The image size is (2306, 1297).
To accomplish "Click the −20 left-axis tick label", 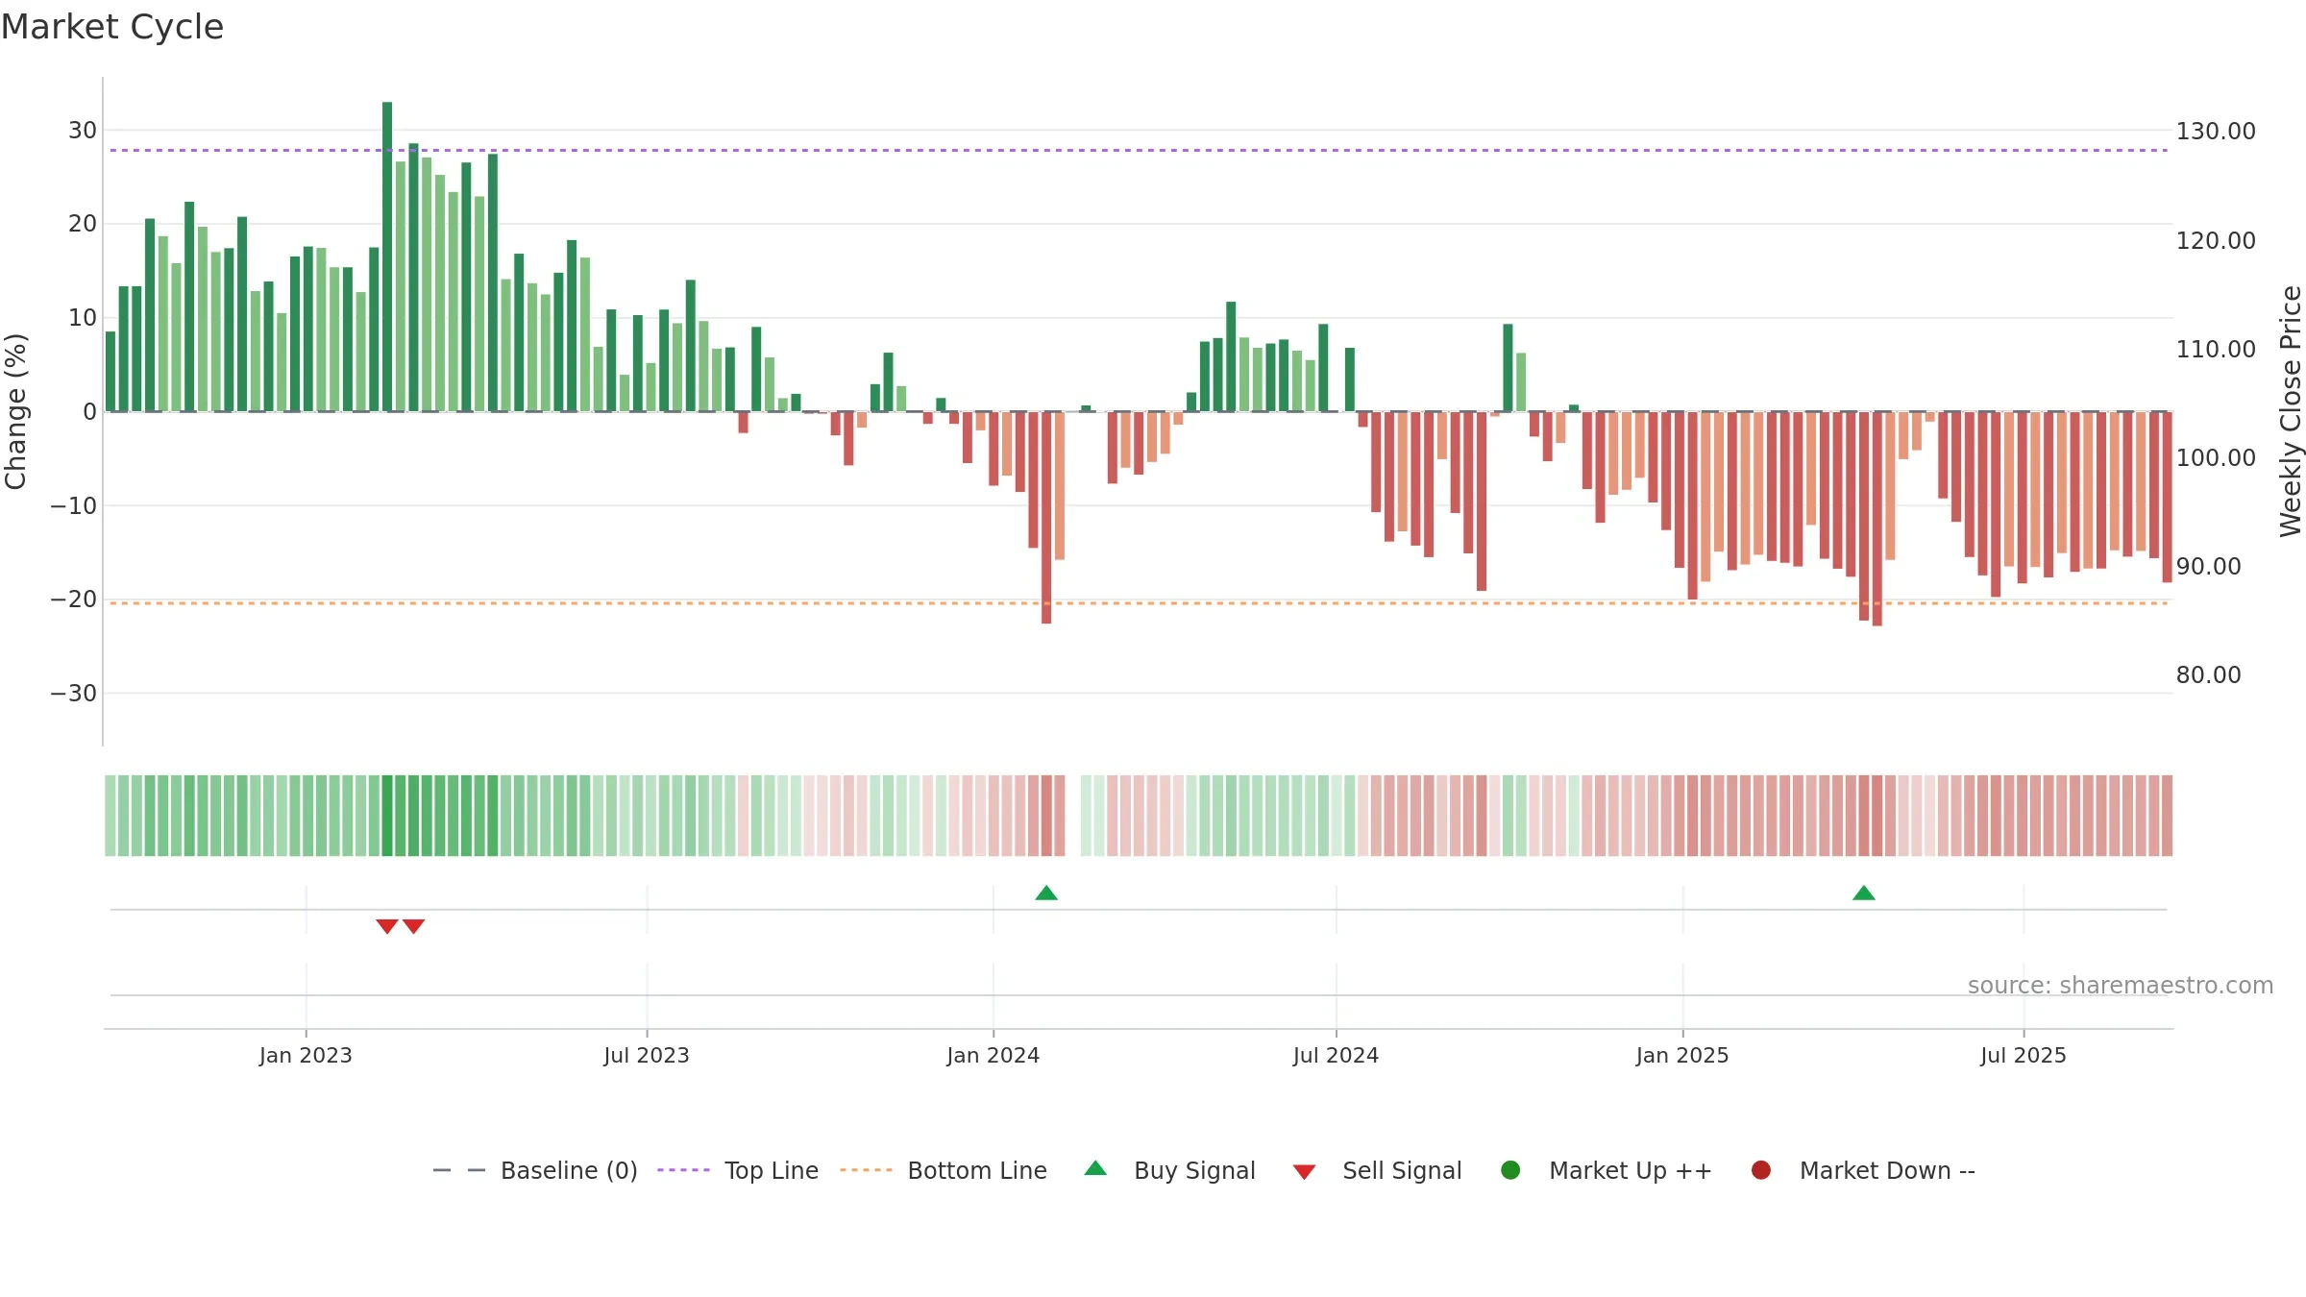I will click(74, 600).
